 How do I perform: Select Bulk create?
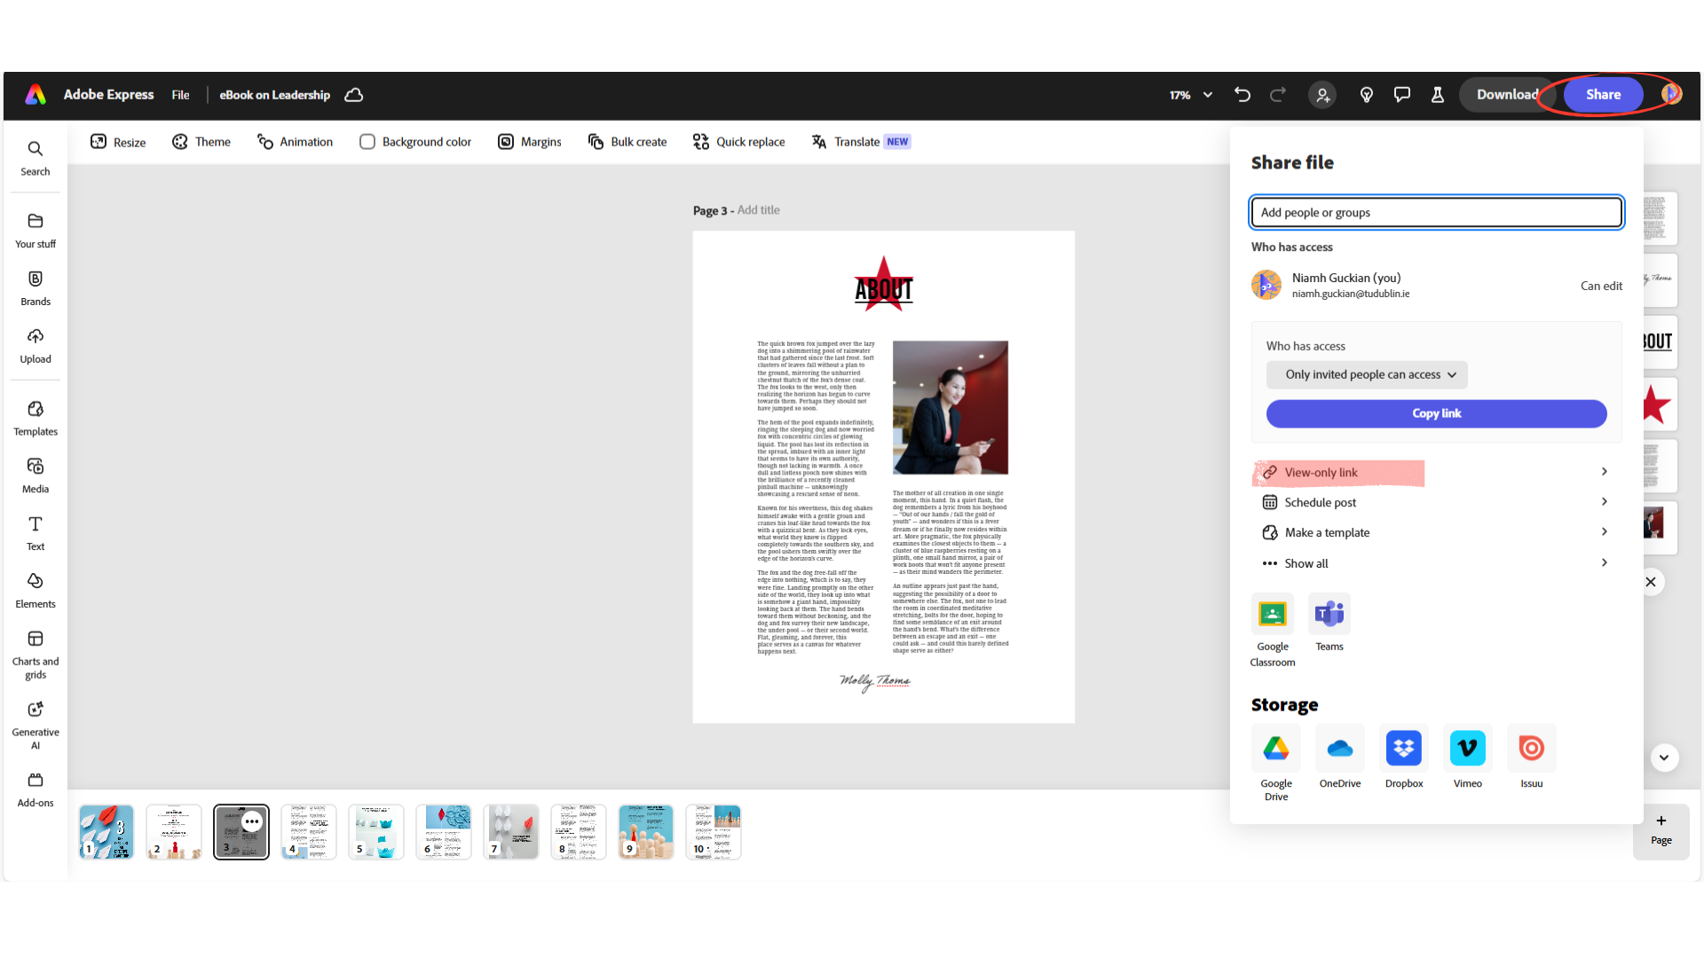(627, 142)
